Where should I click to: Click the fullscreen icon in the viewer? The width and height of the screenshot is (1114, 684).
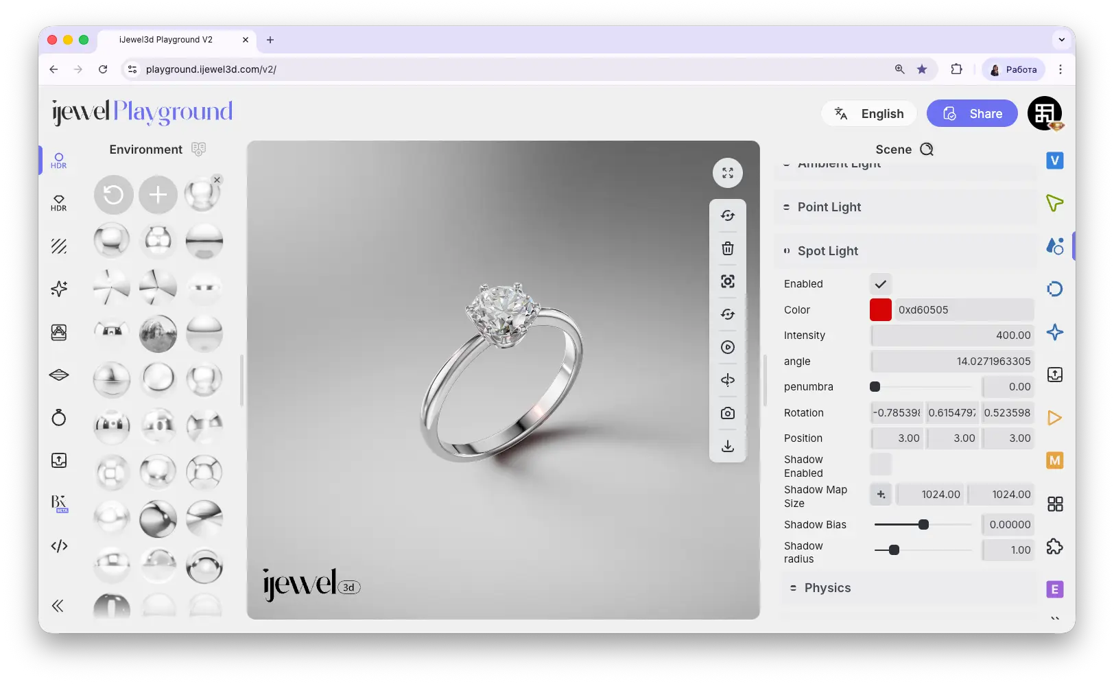728,173
